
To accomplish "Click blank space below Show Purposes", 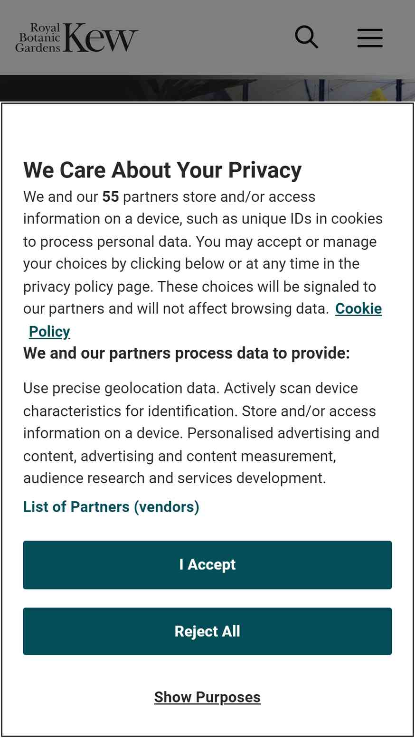I will click(x=207, y=721).
